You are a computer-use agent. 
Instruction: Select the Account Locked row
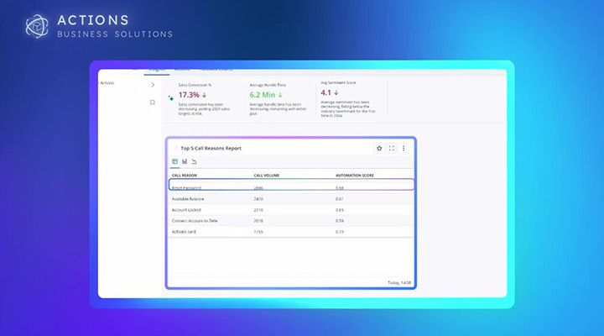[290, 209]
